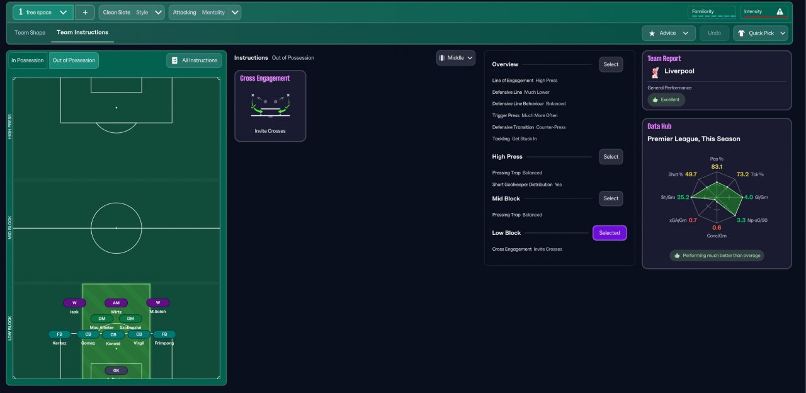Click Defensive Line Behaviour Balanced row
The image size is (806, 393).
pyautogui.click(x=529, y=103)
